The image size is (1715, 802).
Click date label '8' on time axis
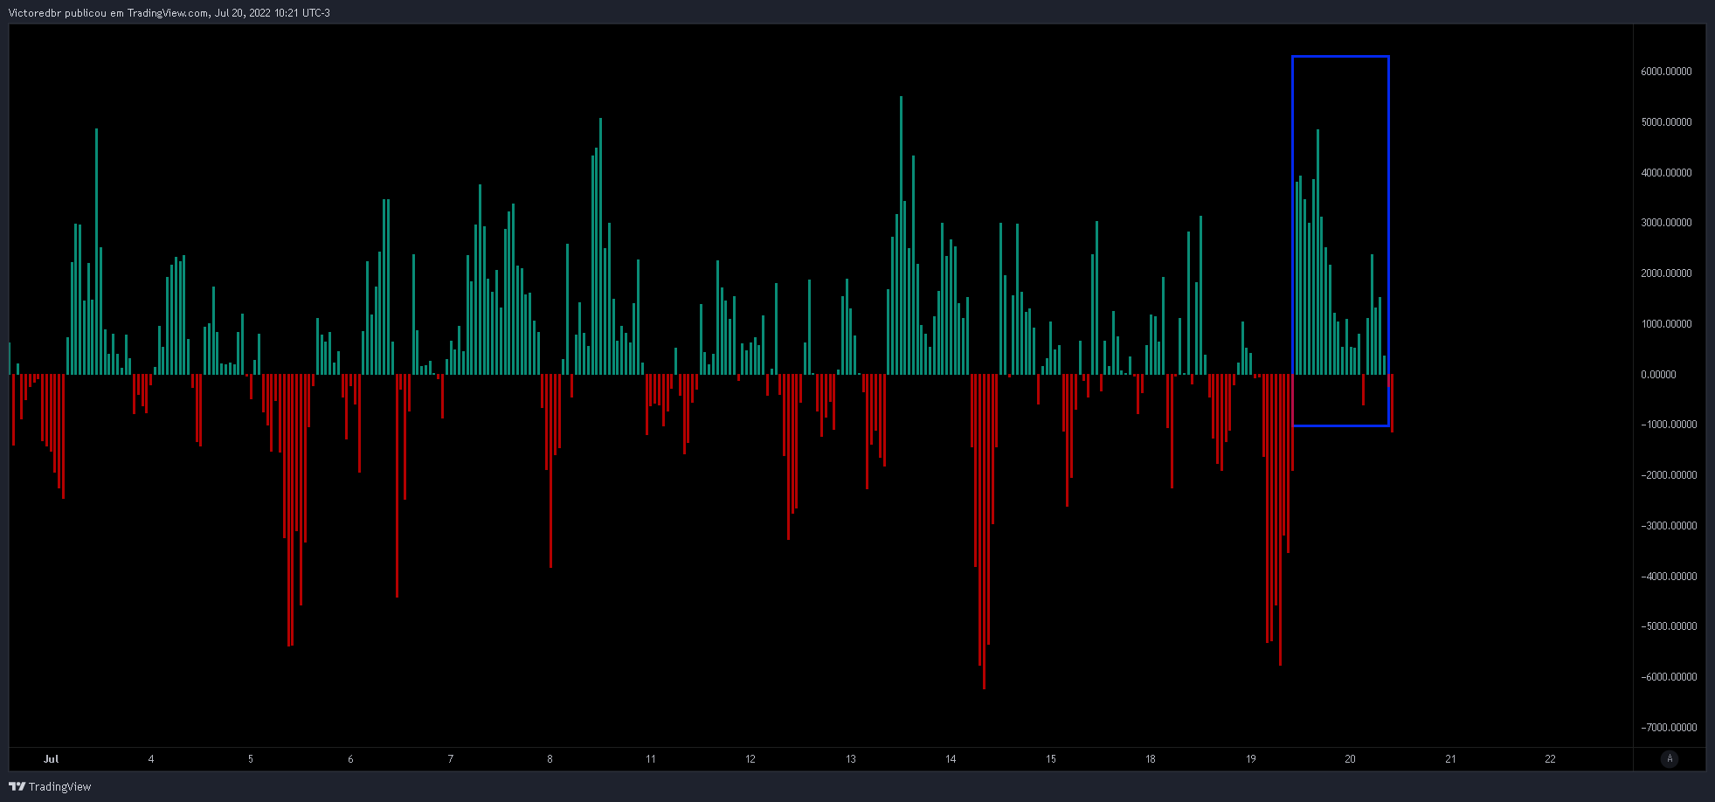550,759
